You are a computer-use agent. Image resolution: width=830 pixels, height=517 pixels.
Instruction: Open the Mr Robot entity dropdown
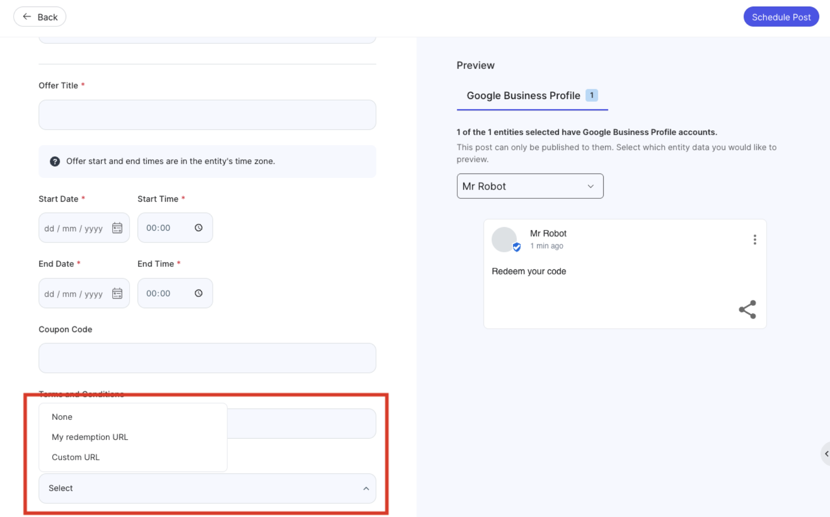(530, 186)
